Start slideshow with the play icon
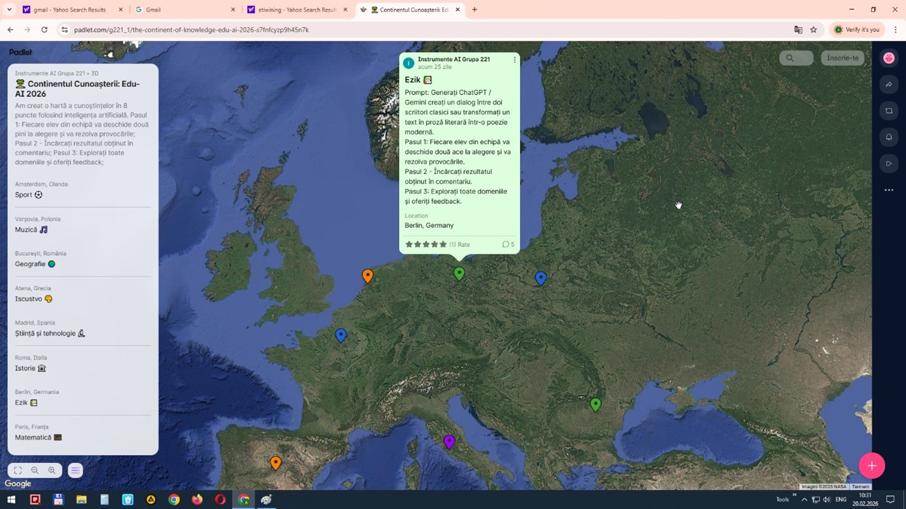This screenshot has width=906, height=509. click(889, 164)
